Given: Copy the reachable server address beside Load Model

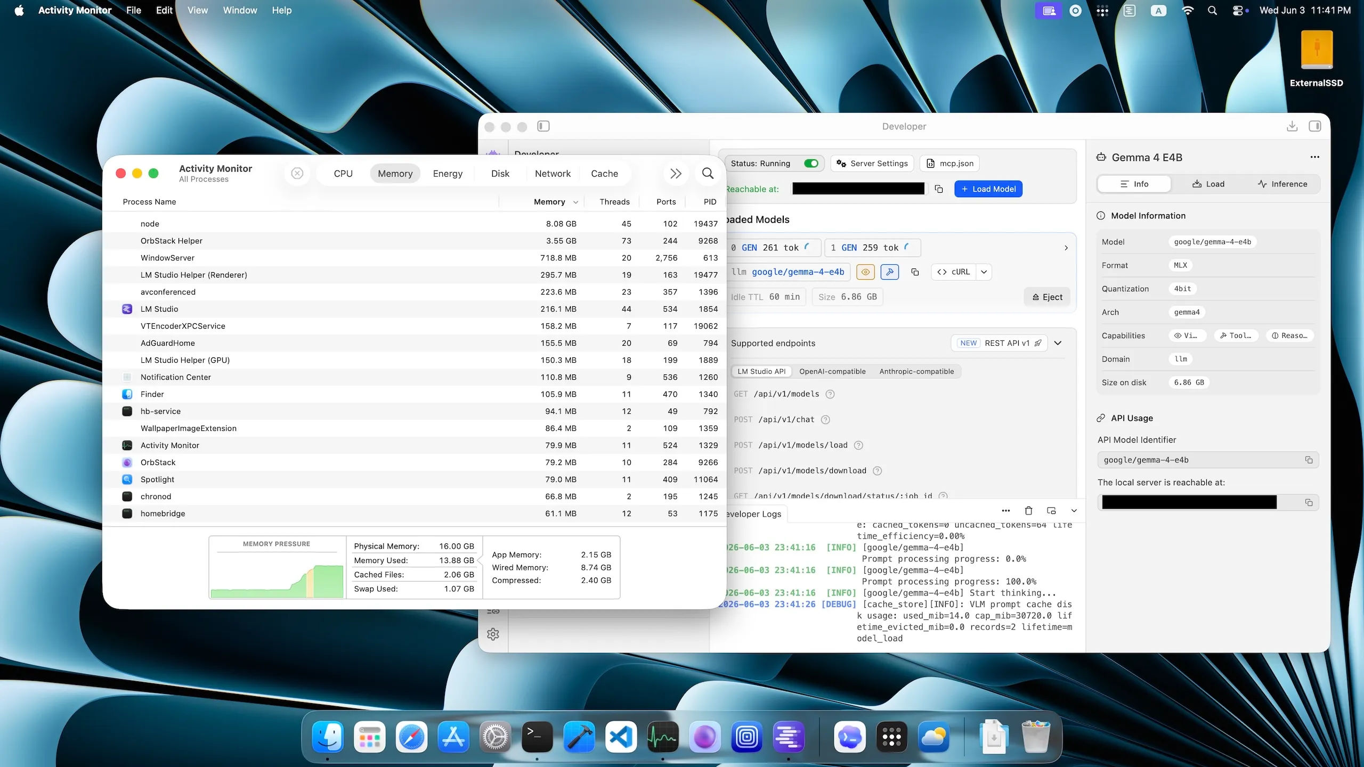Looking at the screenshot, I should click(939, 189).
